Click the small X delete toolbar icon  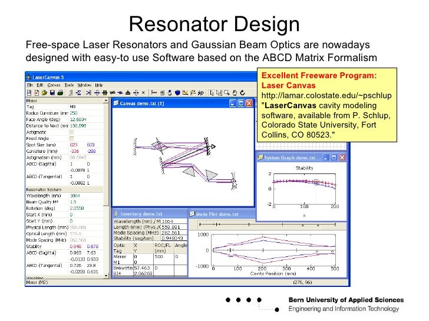tap(143, 93)
